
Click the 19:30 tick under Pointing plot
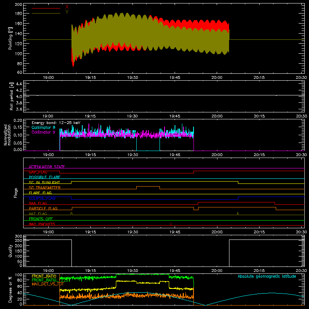pyautogui.click(x=132, y=78)
